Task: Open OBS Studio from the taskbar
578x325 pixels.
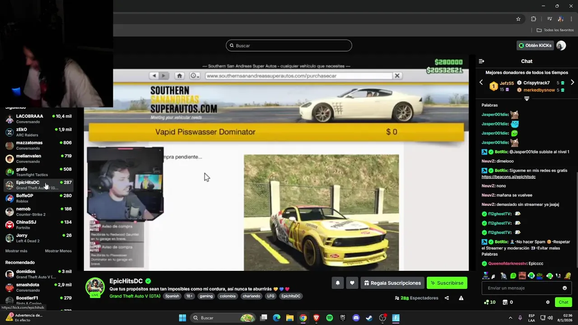Action: pyautogui.click(x=383, y=318)
